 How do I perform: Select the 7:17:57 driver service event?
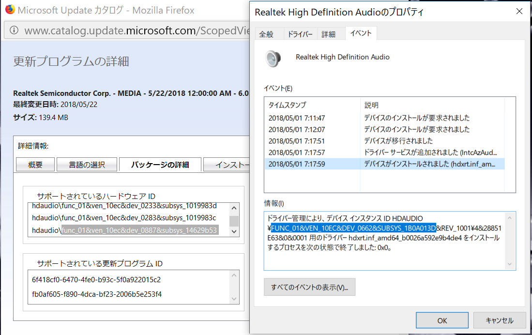(x=384, y=153)
